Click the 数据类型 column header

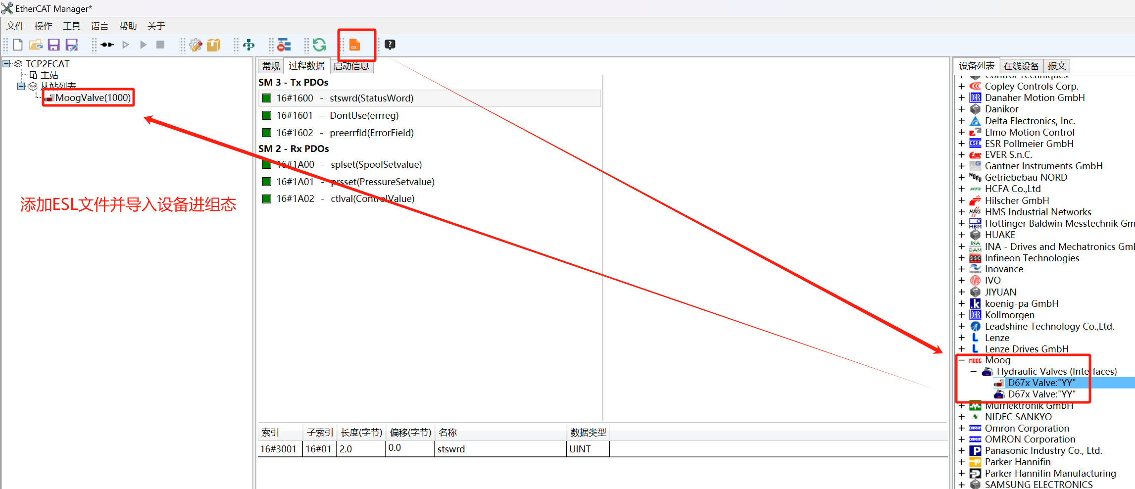point(588,433)
